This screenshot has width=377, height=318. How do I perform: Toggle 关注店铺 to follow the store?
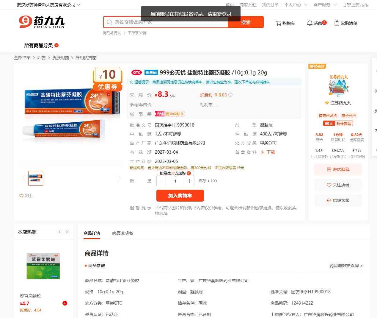pos(338,185)
